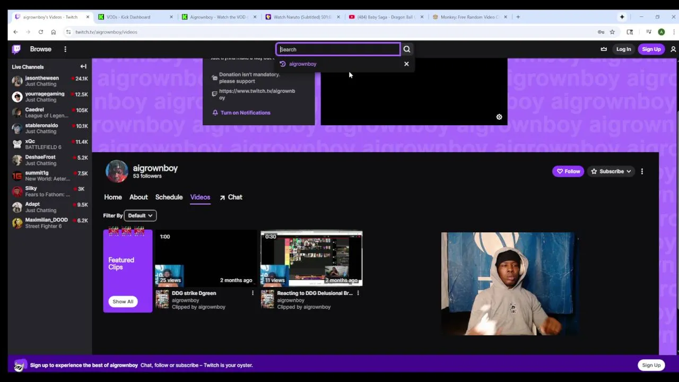Click the browser home button
679x382 pixels.
point(53,32)
